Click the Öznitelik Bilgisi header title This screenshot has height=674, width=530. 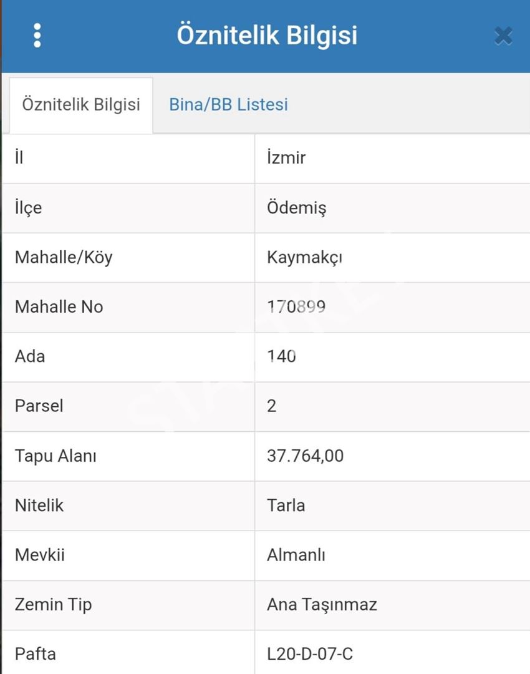point(267,35)
